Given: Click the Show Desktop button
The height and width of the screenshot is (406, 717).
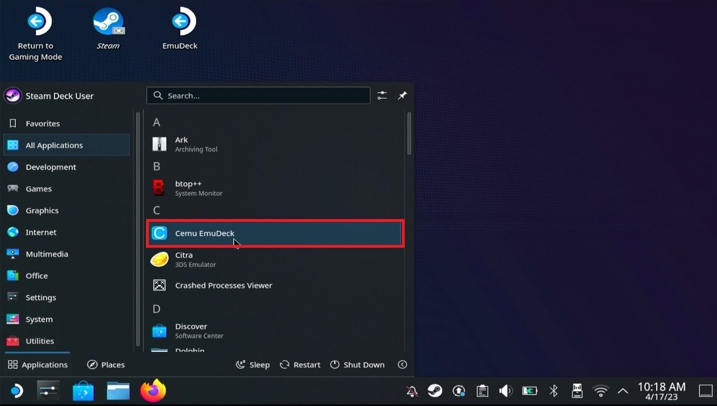Looking at the screenshot, I should point(705,391).
